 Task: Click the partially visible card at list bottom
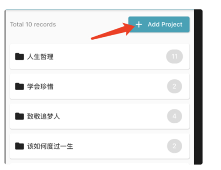[x=99, y=163]
